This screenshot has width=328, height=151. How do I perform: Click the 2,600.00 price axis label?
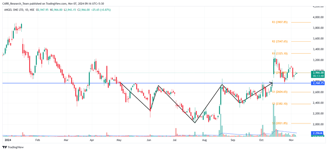coord(318,92)
